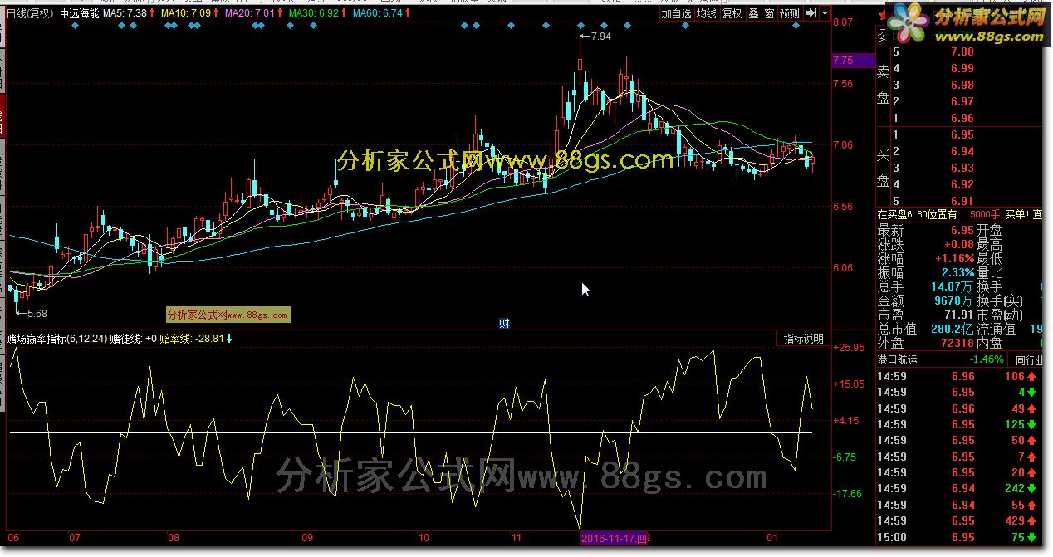Click the 赌场赢率指标(6,12,24) indicator title

pos(56,339)
